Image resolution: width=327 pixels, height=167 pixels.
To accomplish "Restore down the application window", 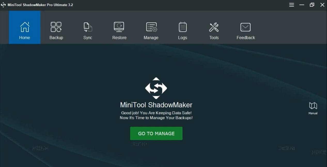I will pos(312,5).
